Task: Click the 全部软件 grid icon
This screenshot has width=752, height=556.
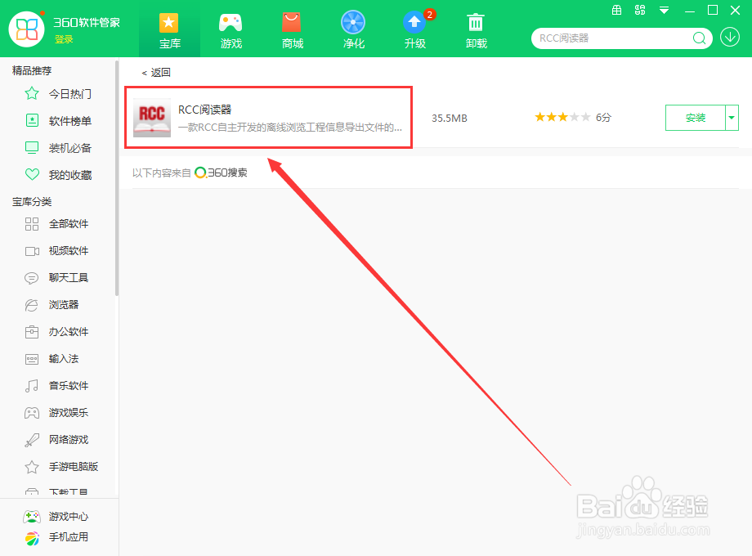Action: coord(32,224)
